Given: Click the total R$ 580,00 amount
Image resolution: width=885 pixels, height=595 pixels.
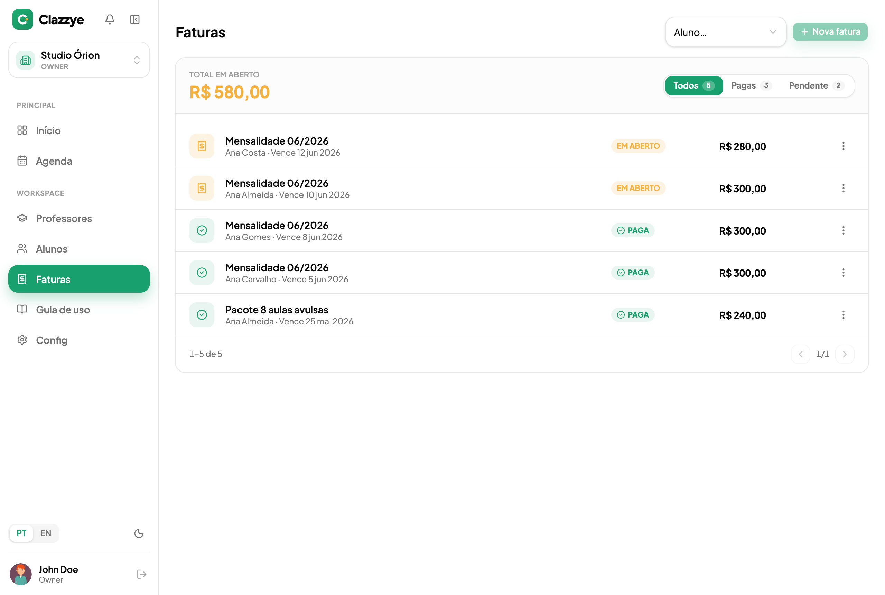Looking at the screenshot, I should [x=230, y=92].
